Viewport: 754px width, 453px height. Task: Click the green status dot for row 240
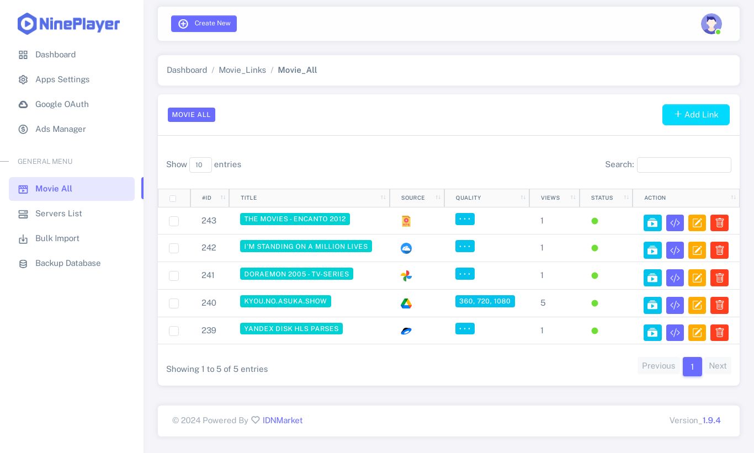[594, 303]
